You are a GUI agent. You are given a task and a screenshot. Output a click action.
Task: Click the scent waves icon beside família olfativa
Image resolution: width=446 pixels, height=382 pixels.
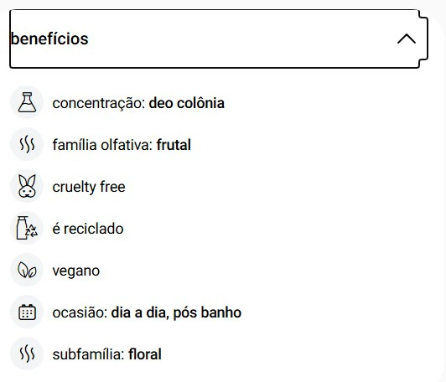click(27, 144)
